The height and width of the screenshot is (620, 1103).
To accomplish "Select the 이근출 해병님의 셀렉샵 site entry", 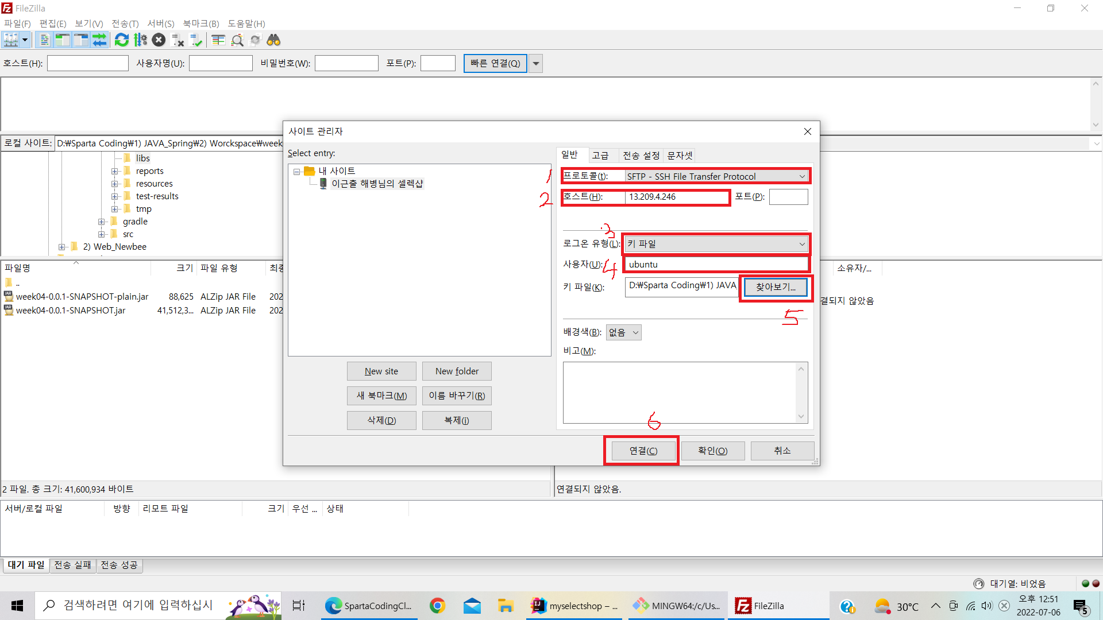I will (377, 184).
